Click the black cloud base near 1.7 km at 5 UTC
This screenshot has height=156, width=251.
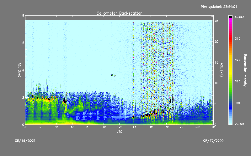coord(65,101)
